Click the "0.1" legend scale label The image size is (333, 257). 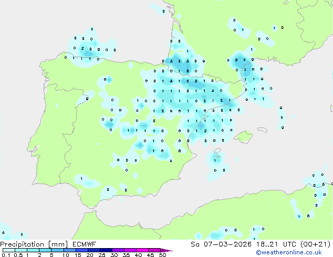[6, 255]
